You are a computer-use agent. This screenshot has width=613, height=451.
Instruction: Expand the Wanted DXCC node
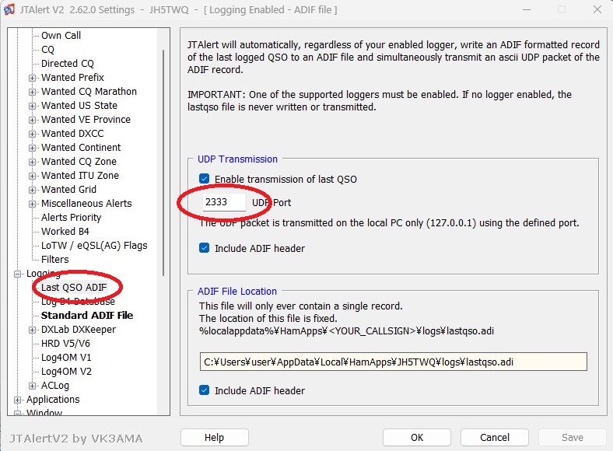tap(33, 134)
